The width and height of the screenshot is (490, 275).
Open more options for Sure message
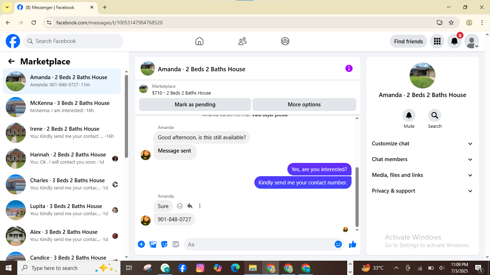pos(200,206)
